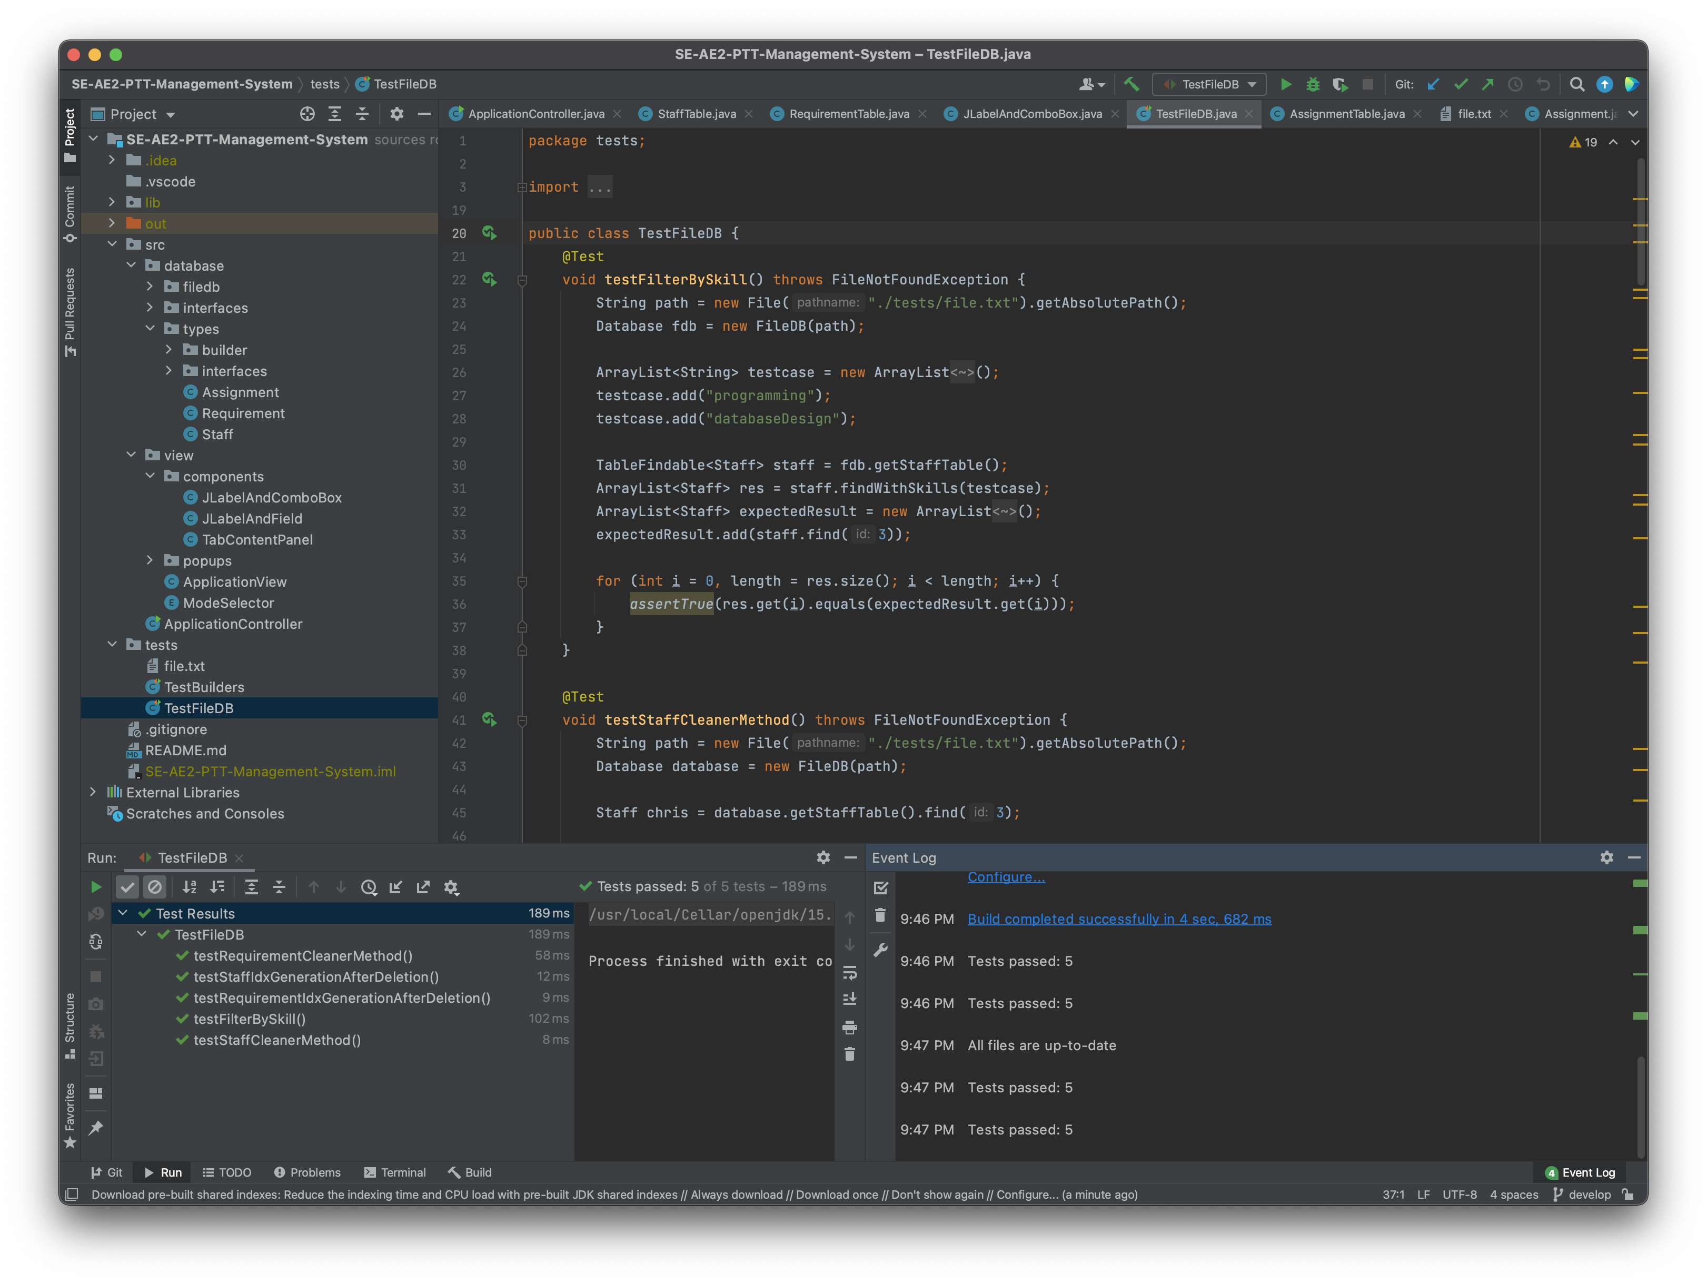This screenshot has height=1283, width=1707.
Task: Collapse the src folder
Action: 112,244
